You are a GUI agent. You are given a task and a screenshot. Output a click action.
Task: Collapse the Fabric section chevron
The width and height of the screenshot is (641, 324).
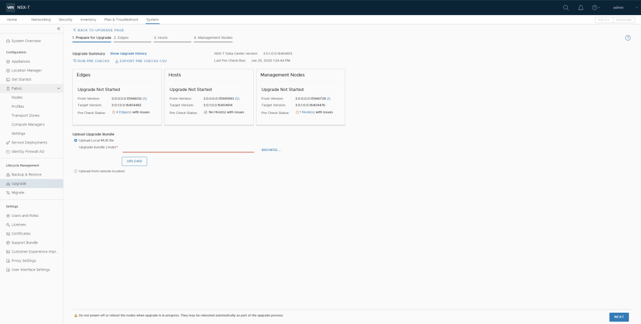(59, 88)
